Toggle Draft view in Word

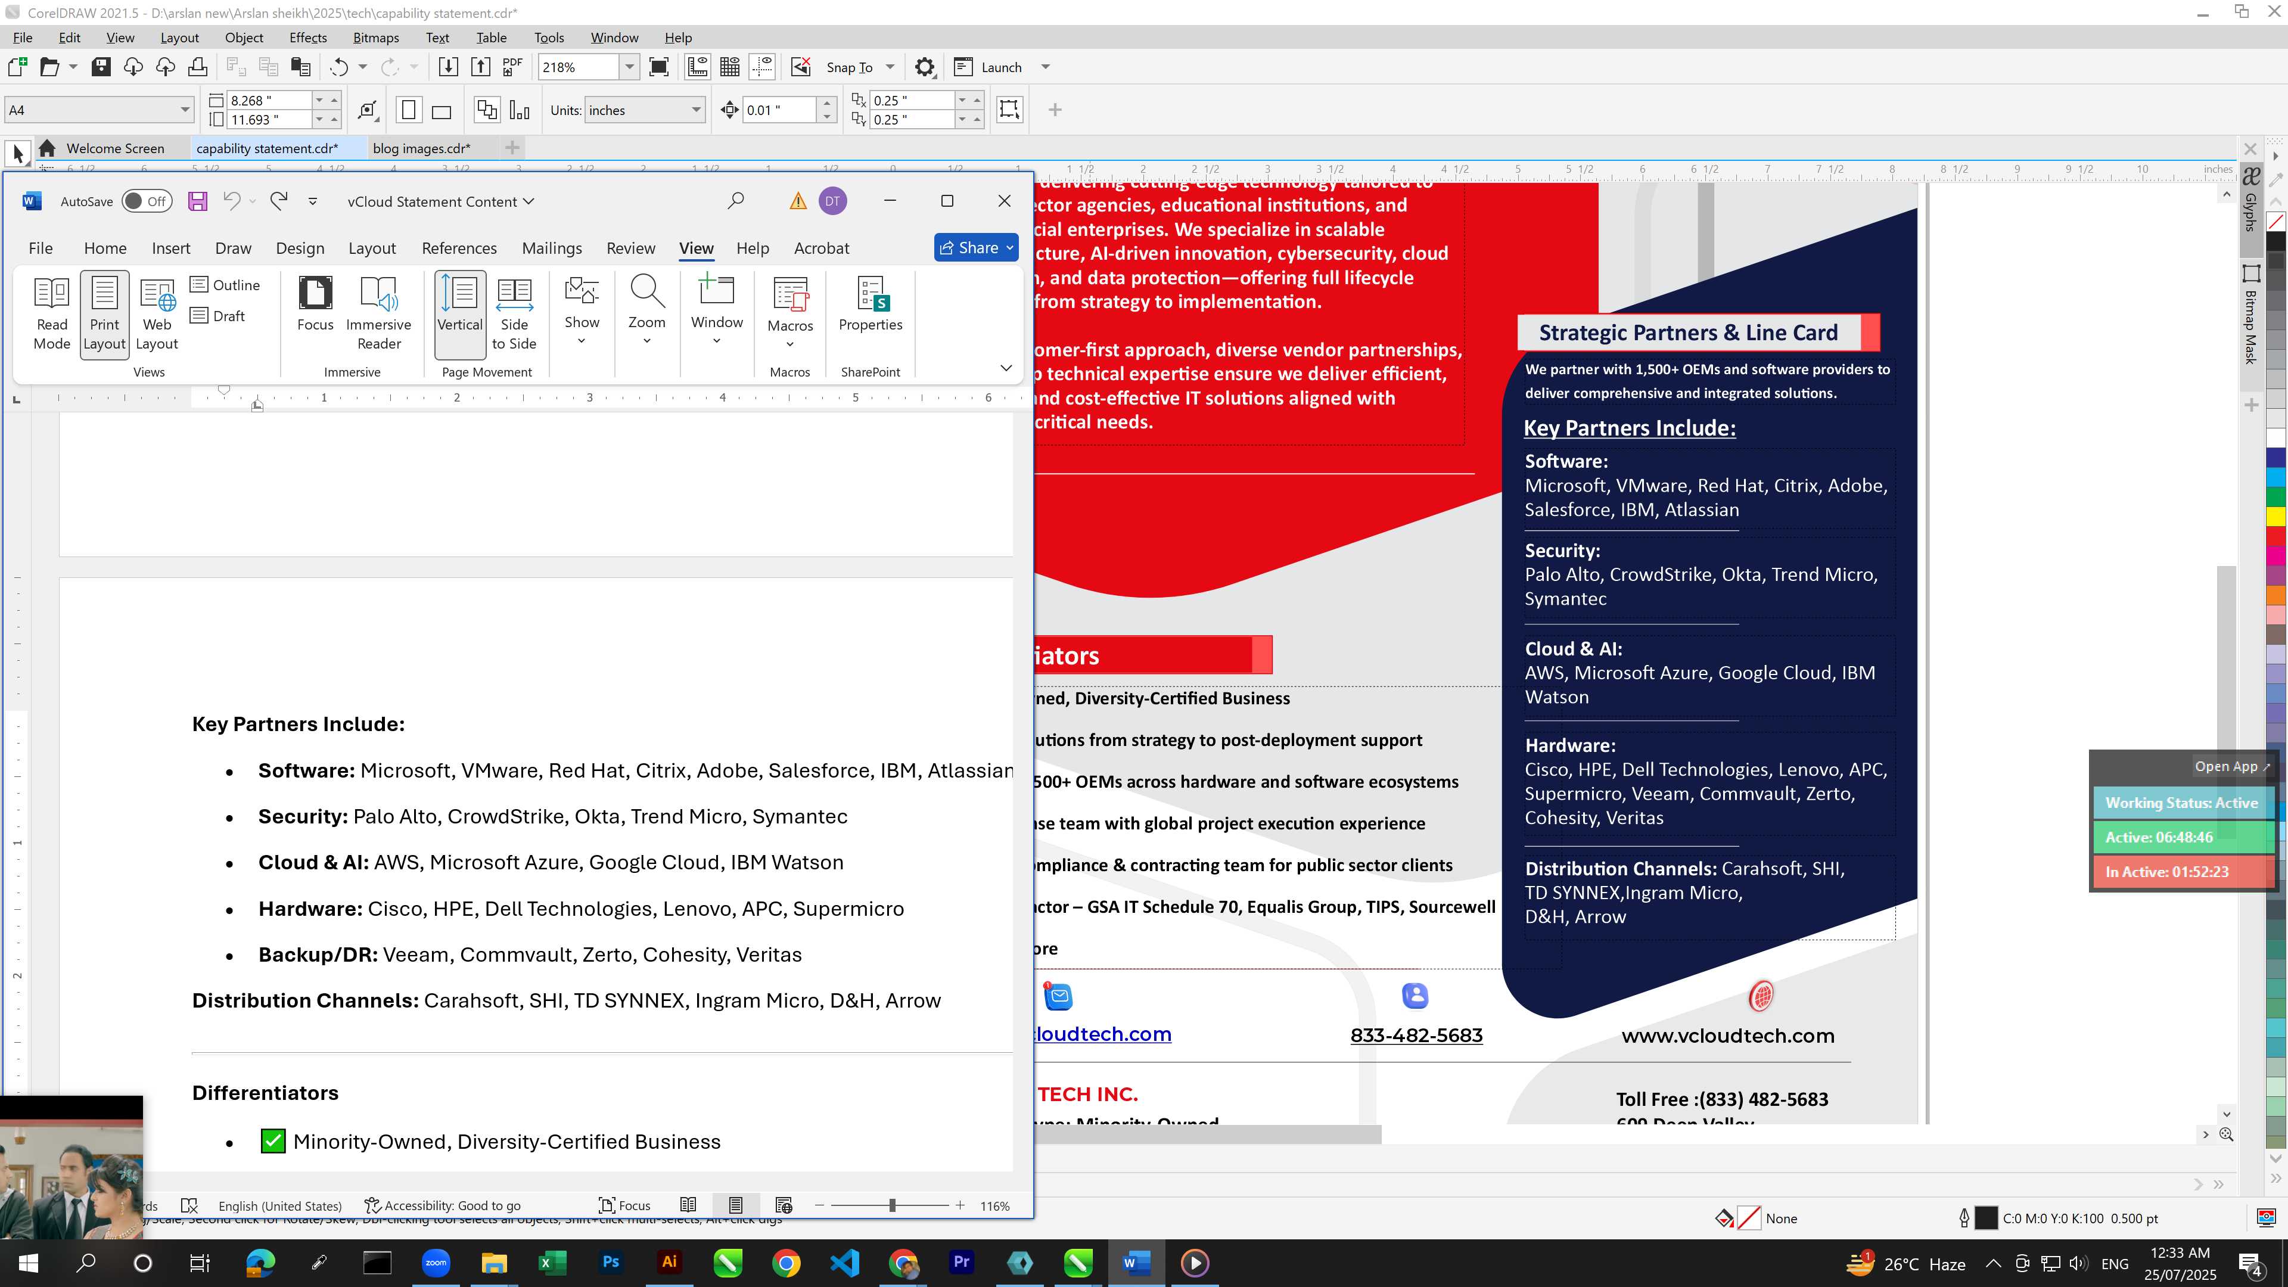tap(219, 315)
